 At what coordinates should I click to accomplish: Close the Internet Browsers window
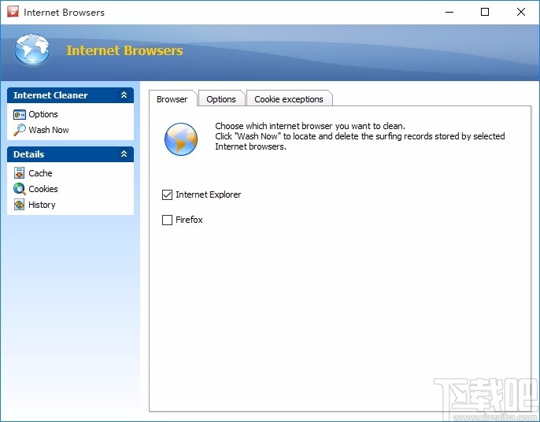click(521, 12)
